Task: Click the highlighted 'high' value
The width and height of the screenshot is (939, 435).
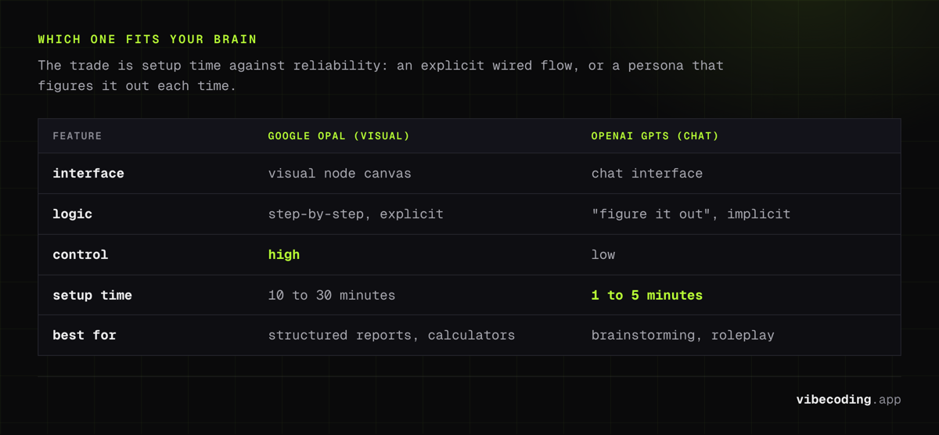Action: (284, 255)
